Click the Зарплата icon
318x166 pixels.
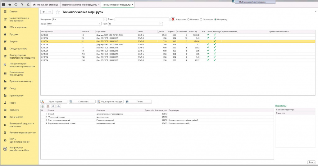tap(5, 110)
